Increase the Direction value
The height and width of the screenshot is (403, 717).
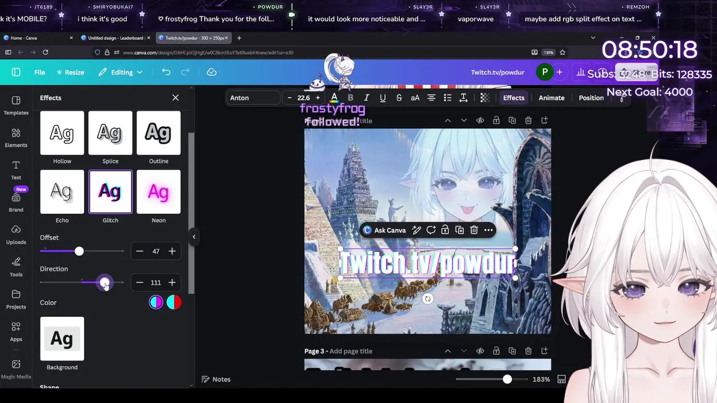coord(172,283)
